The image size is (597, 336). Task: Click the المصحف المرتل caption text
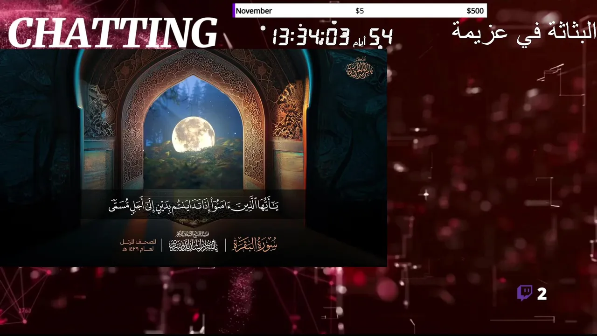(x=138, y=245)
